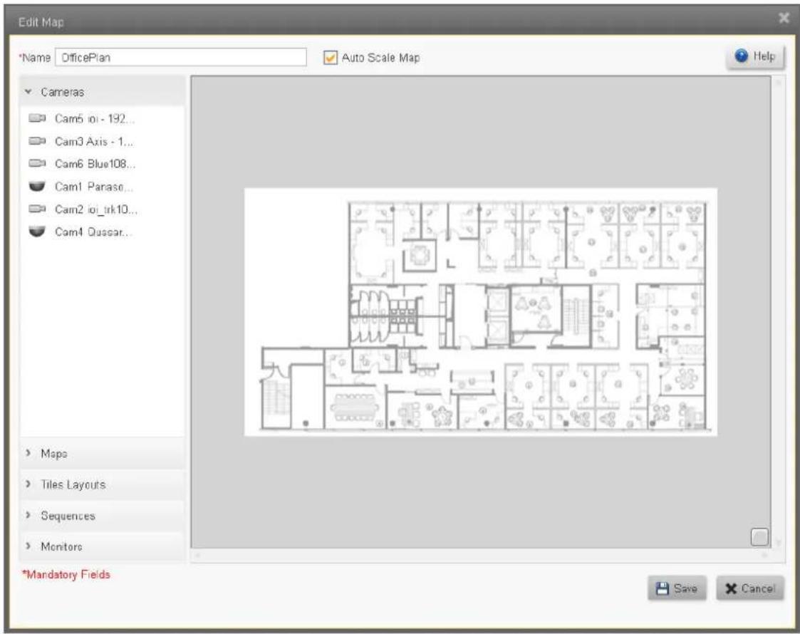The image size is (800, 634).
Task: Select the Cam1 Panaso dome camera icon
Action: point(37,186)
